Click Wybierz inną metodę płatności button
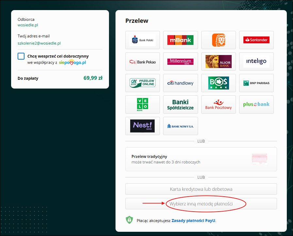 201,204
